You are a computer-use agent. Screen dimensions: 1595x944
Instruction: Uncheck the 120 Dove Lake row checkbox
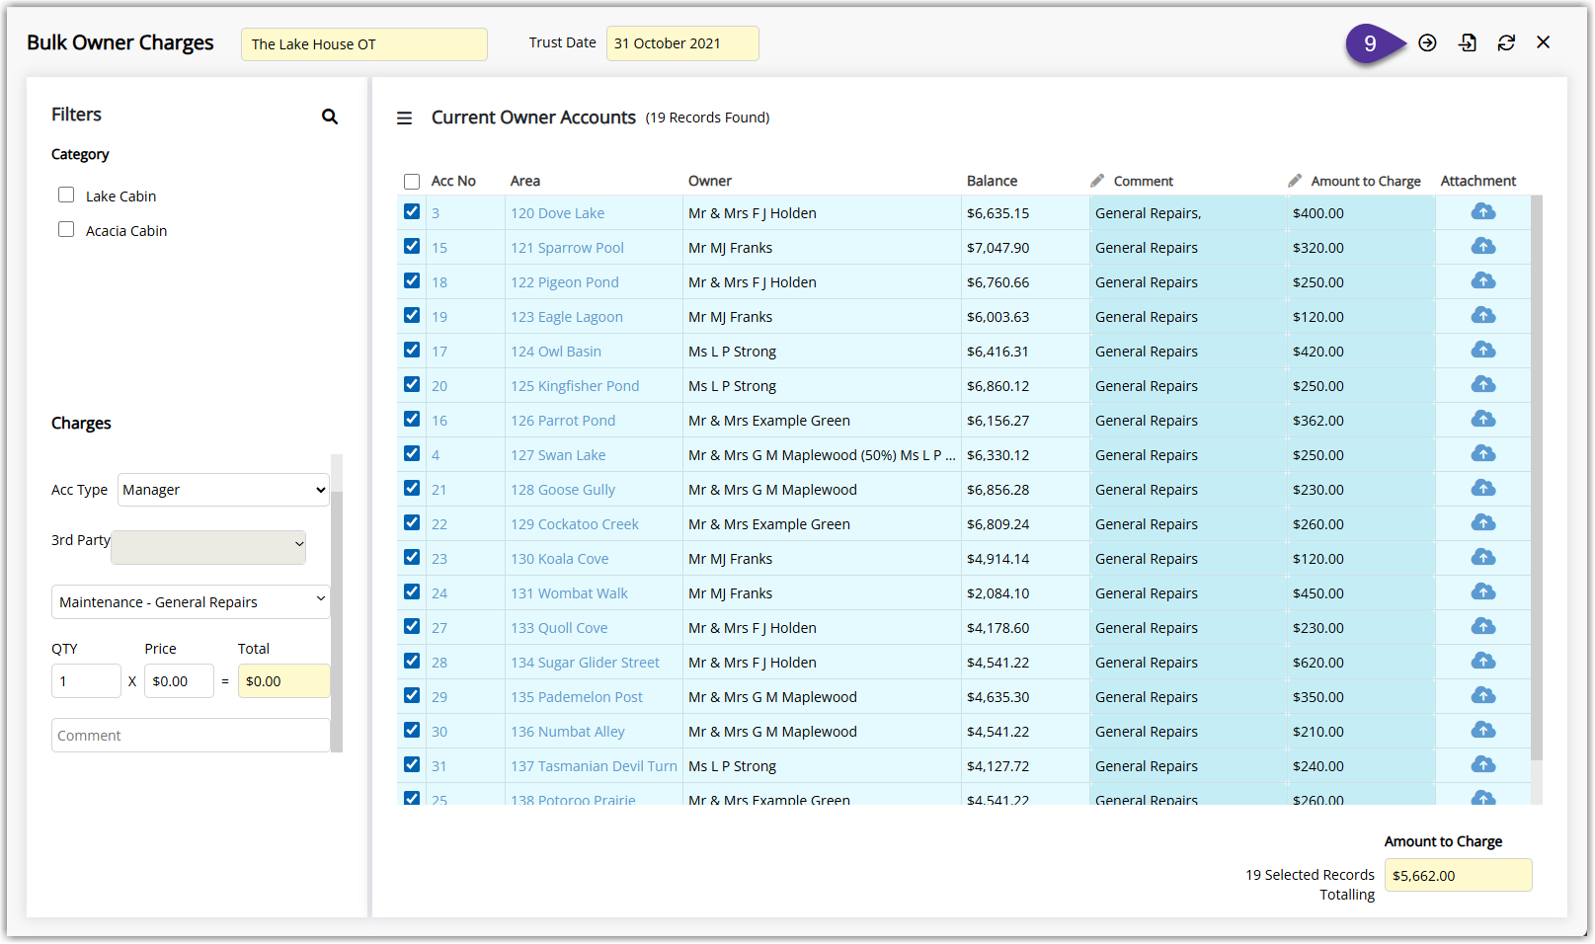[412, 211]
